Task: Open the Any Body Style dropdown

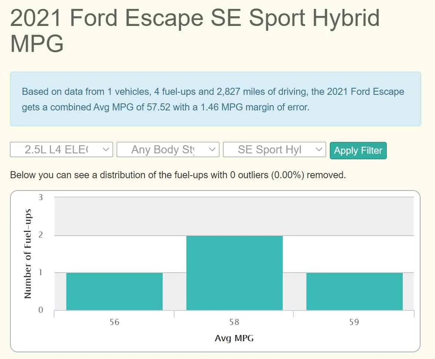Action: pyautogui.click(x=168, y=150)
